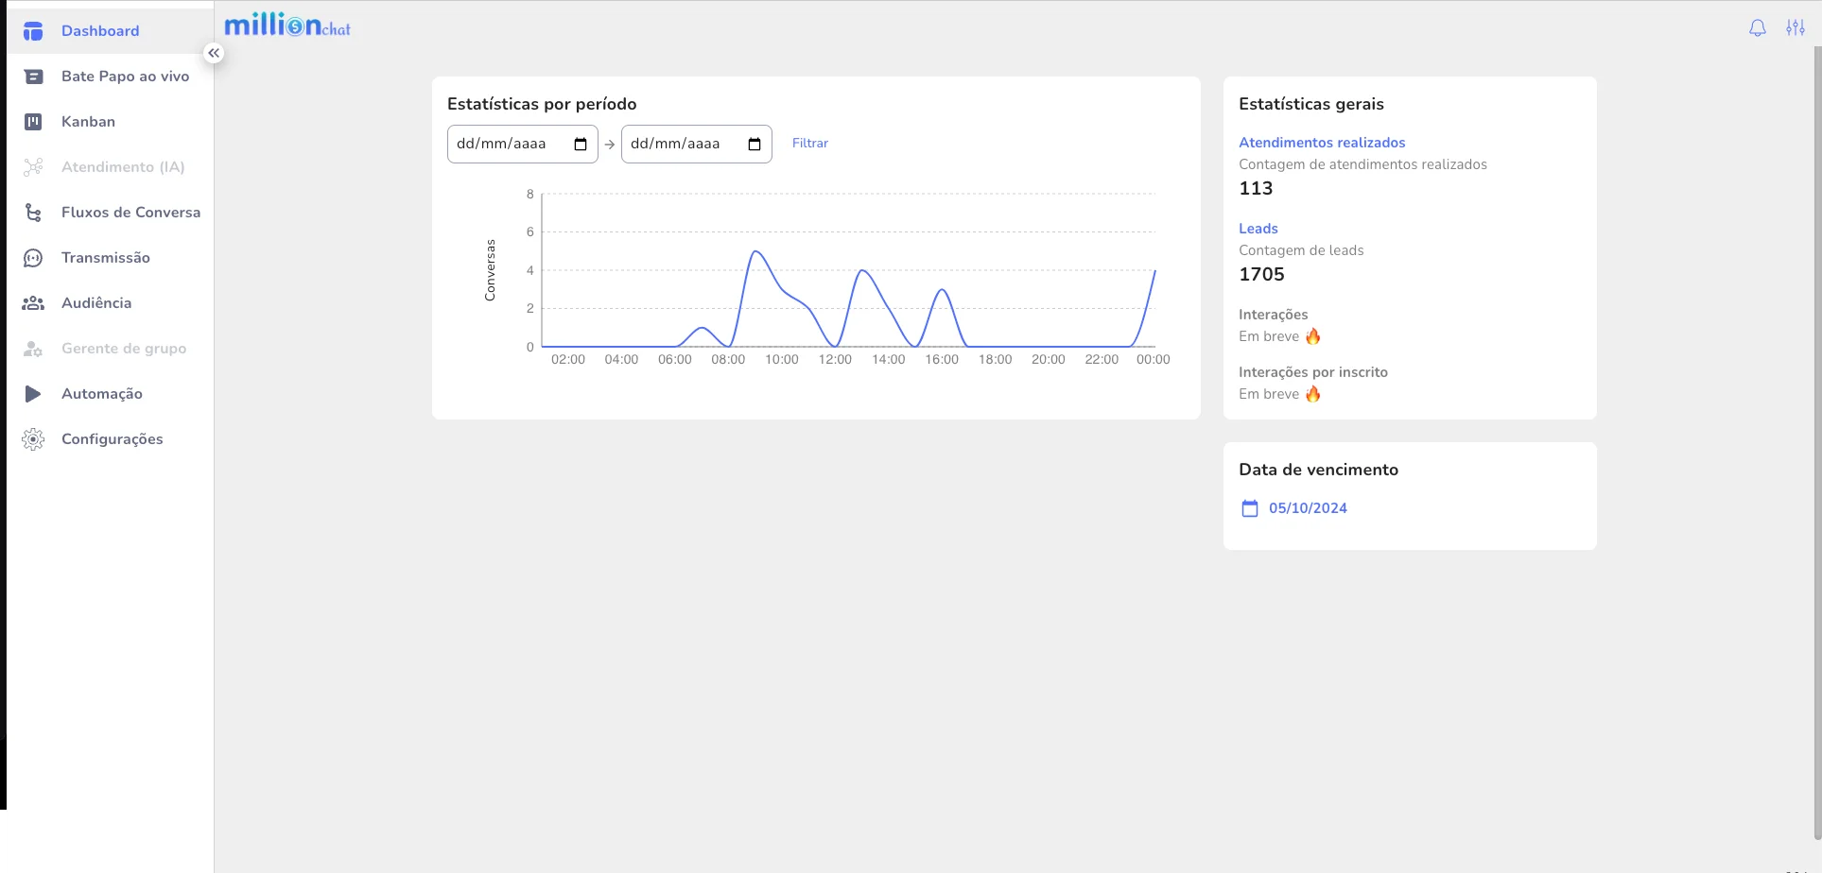Click the Filtrar button
This screenshot has height=873, width=1822.
(809, 144)
